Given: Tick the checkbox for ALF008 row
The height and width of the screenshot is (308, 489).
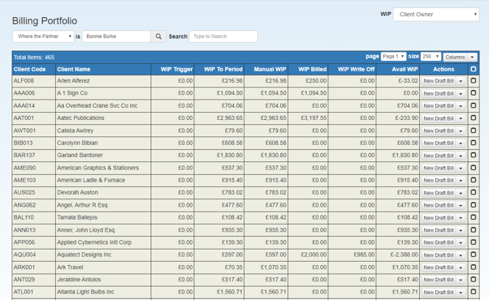Looking at the screenshot, I should [473, 80].
